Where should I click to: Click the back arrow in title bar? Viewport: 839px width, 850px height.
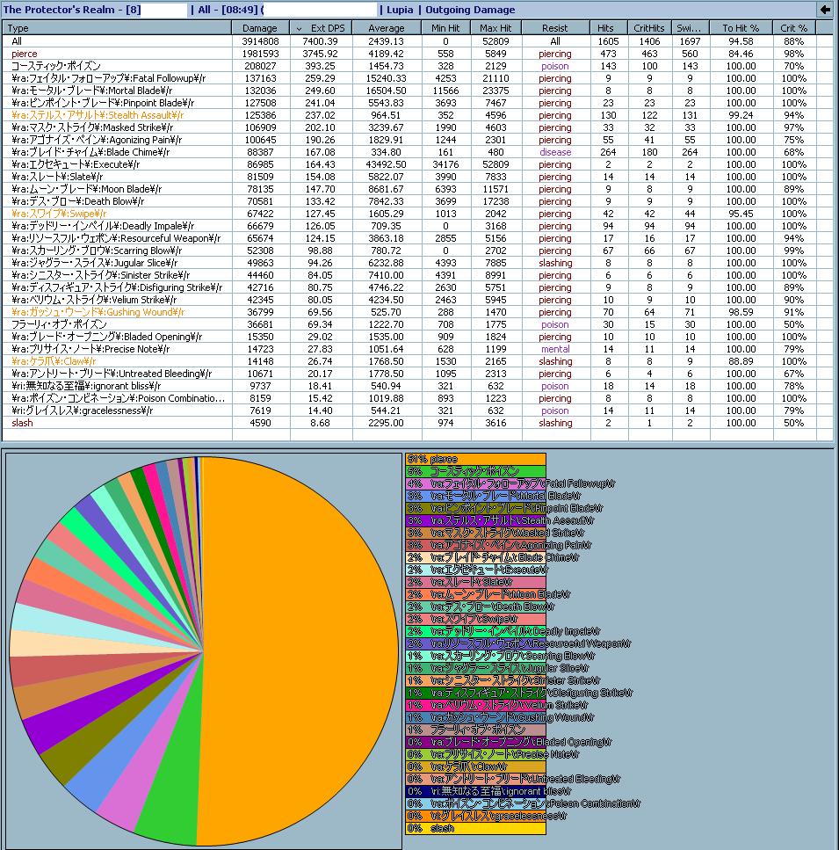825,9
